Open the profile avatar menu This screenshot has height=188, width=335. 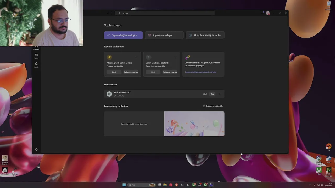coord(268,13)
